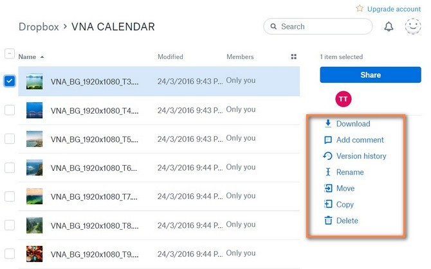The image size is (431, 269).
Task: Toggle the select-all checkbox in header
Action: click(10, 53)
